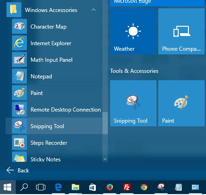This screenshot has width=206, height=195.
Task: Launch the Snipping Tool tile
Action: [x=133, y=103]
